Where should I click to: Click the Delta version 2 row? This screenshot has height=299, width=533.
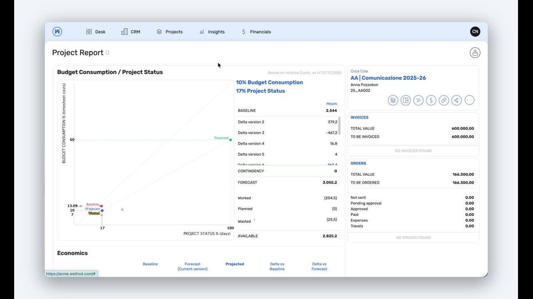tap(287, 122)
